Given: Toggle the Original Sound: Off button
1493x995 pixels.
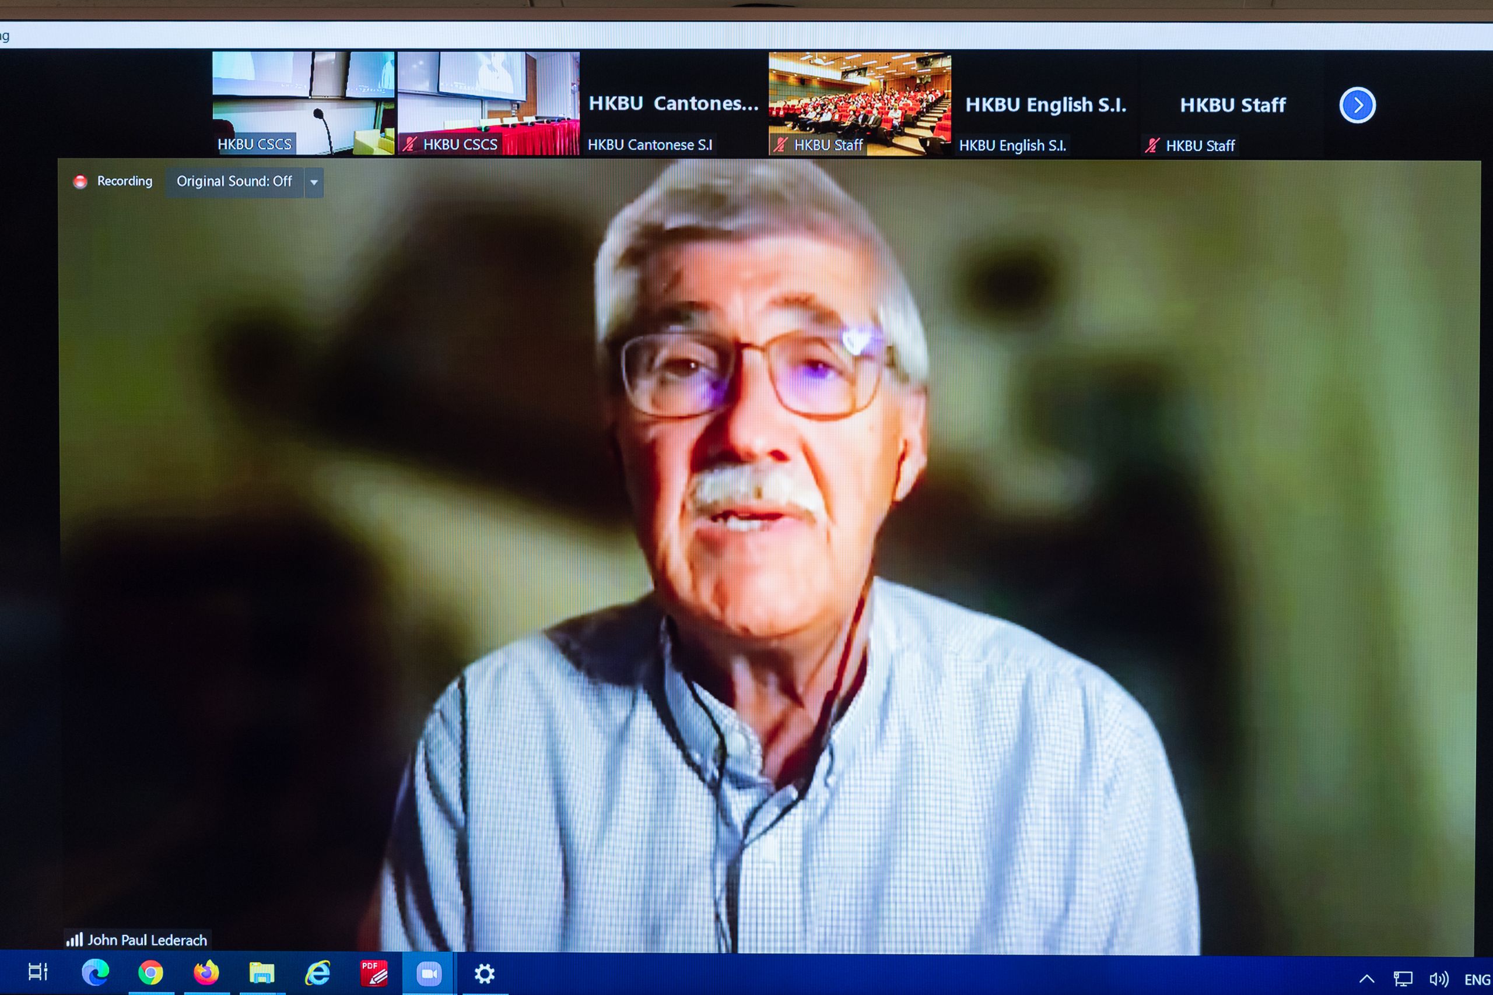Looking at the screenshot, I should (234, 181).
